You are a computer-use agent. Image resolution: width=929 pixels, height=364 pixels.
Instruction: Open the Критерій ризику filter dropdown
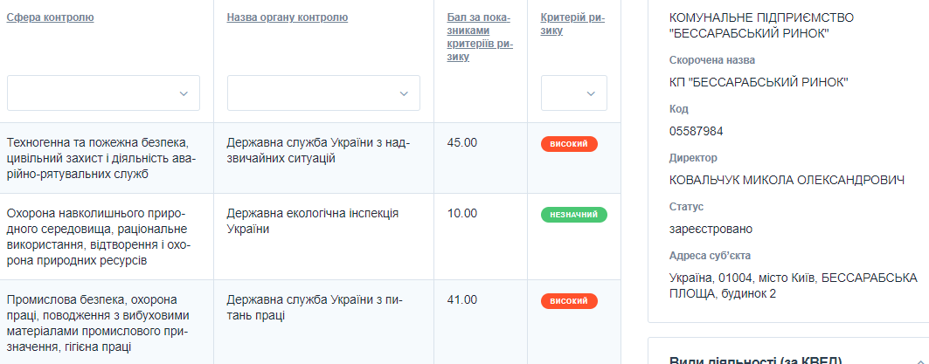(x=573, y=93)
